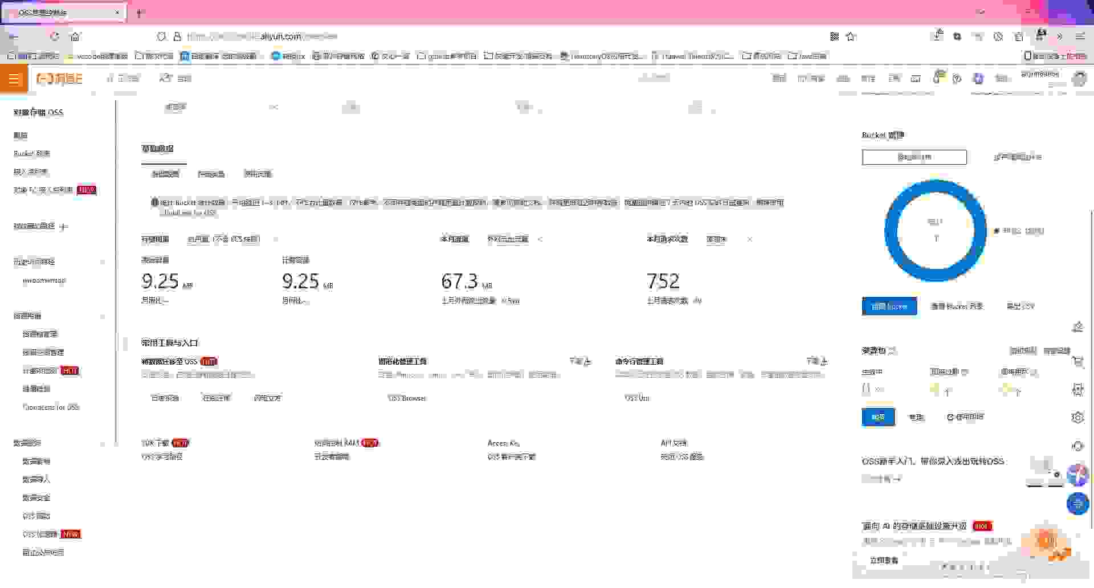The width and height of the screenshot is (1094, 588).
Task: Reload the current page
Action: pos(55,36)
